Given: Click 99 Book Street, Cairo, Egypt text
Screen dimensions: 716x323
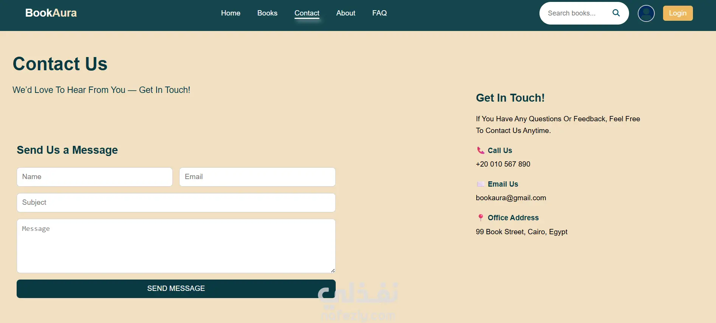Looking at the screenshot, I should [522, 232].
